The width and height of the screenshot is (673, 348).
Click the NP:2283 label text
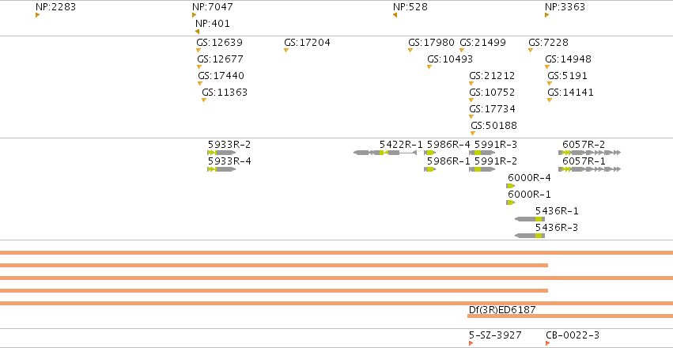click(56, 7)
